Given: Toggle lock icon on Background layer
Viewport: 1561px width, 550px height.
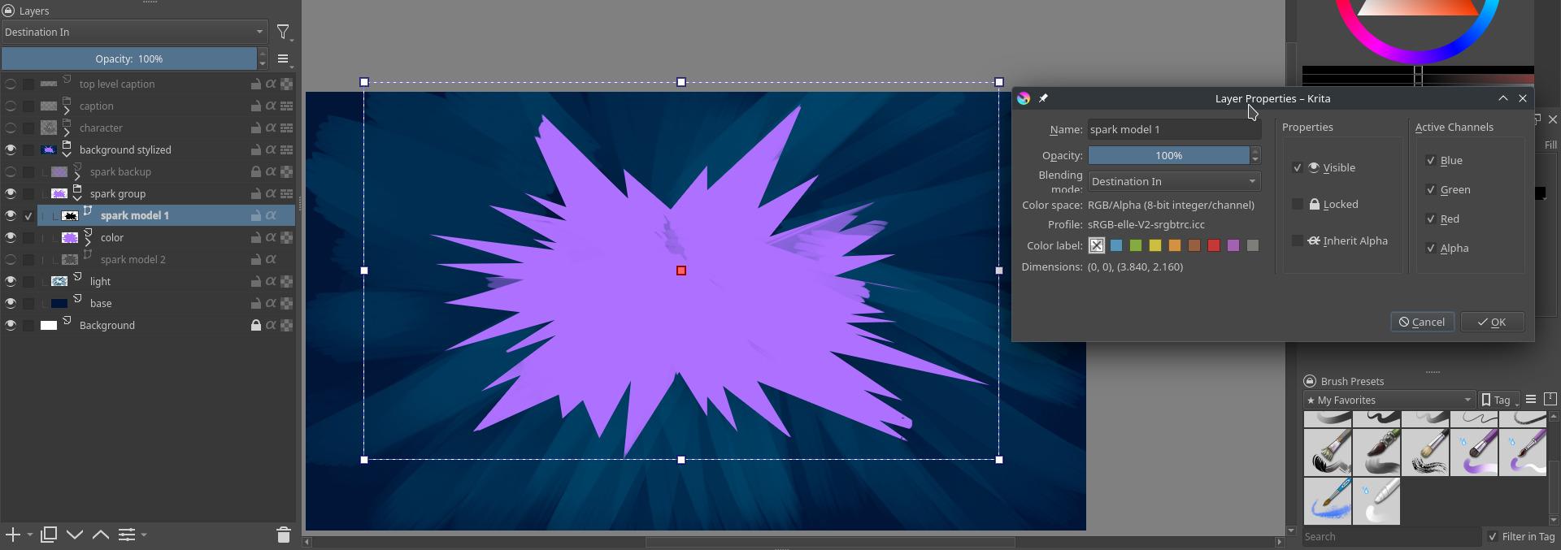Looking at the screenshot, I should (256, 325).
